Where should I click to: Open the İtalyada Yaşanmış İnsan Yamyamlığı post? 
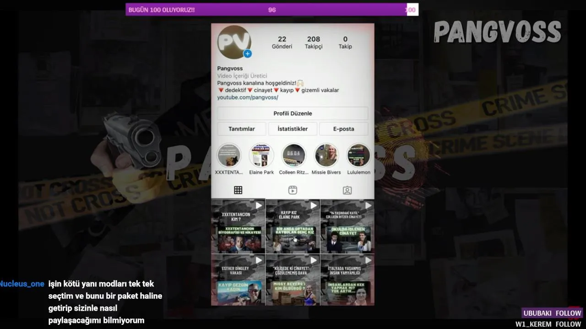(x=347, y=280)
